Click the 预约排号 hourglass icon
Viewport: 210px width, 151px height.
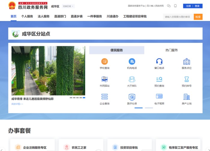pos(186,79)
